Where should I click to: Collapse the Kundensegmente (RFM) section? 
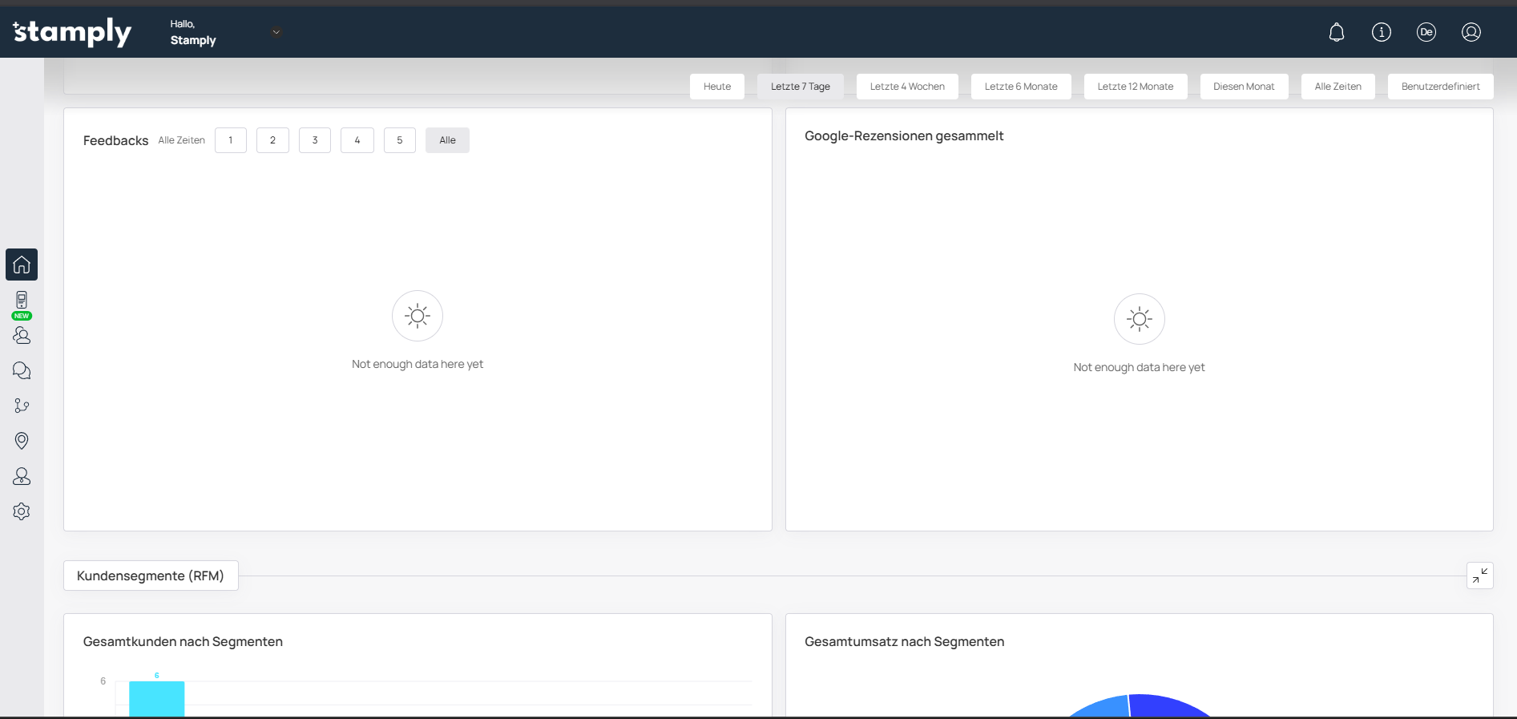click(1479, 576)
